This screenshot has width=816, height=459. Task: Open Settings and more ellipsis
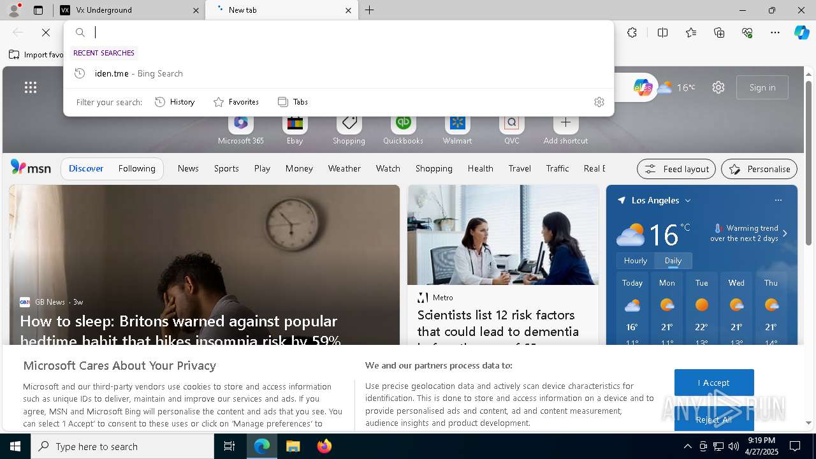(775, 33)
